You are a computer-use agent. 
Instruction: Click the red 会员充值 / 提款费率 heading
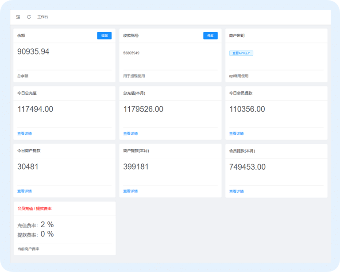(35, 208)
